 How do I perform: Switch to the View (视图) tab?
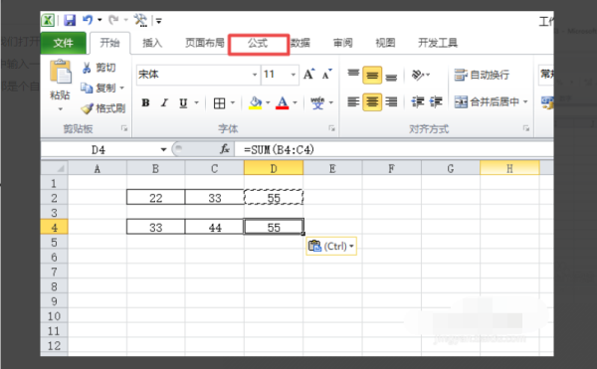pyautogui.click(x=385, y=43)
